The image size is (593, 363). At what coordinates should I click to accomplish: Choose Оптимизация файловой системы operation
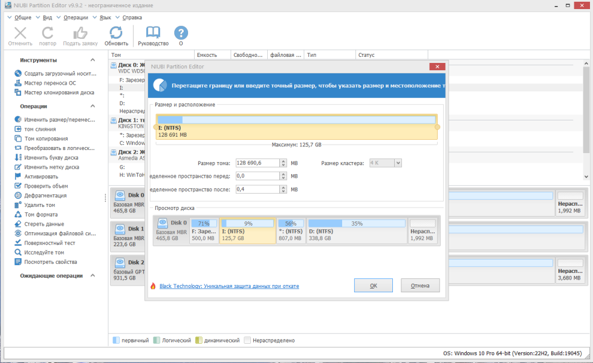click(55, 233)
